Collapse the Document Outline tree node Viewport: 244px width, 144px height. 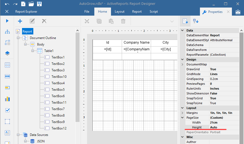[x=18, y=38]
